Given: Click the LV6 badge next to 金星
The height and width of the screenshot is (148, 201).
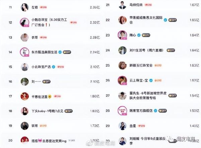Looking at the screenshot, I should 141,126.
